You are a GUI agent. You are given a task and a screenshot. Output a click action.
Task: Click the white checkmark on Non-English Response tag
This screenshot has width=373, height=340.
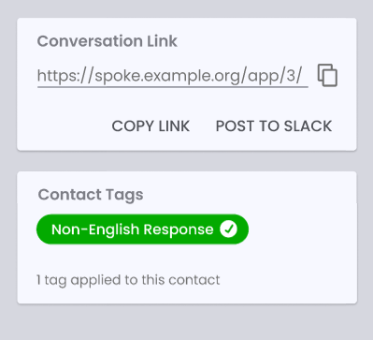pos(228,229)
